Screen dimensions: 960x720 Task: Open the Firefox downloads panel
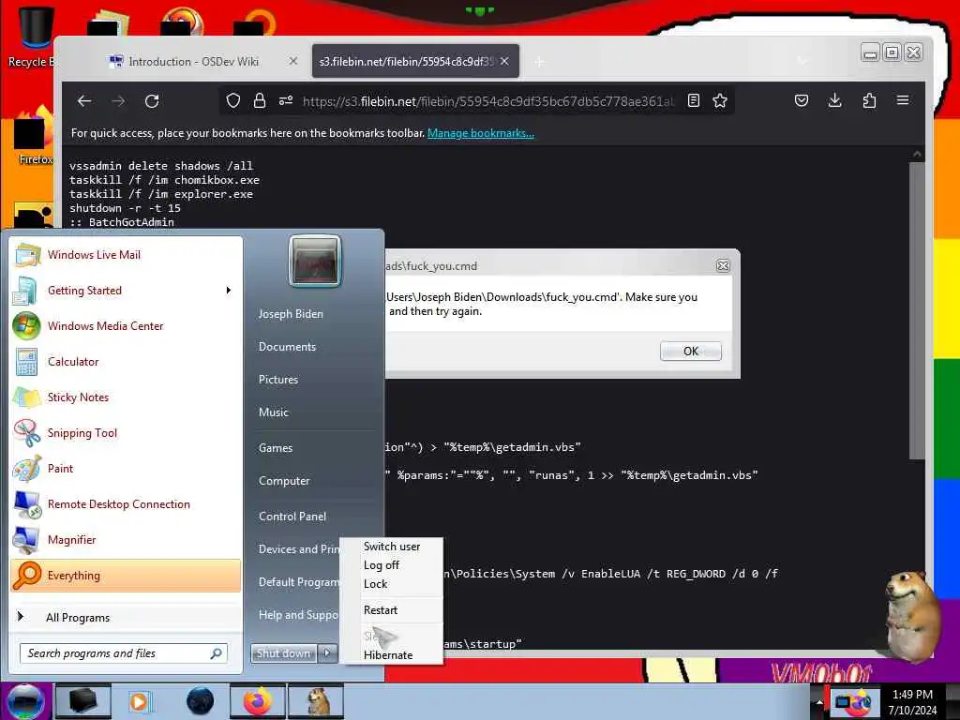coord(834,100)
